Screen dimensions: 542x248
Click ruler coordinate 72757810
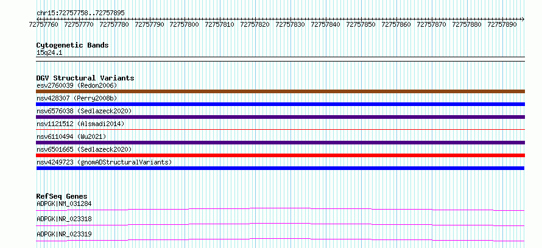220,24
